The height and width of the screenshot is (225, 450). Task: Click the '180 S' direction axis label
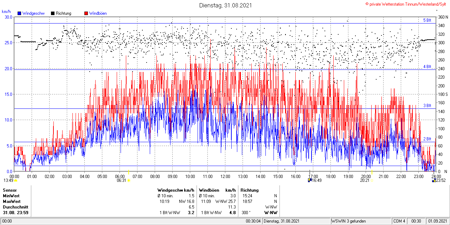pos(442,94)
